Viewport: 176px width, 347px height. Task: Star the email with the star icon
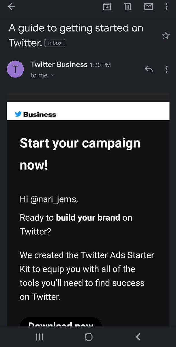166,36
